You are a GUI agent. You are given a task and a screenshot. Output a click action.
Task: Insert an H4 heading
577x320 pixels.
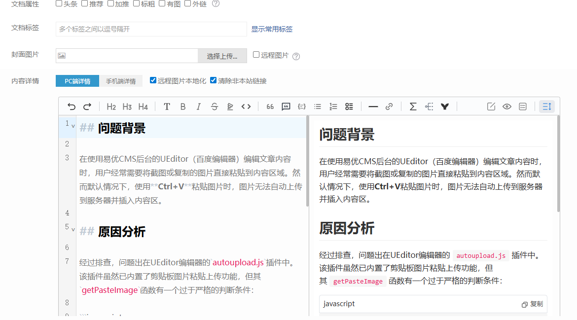(143, 107)
